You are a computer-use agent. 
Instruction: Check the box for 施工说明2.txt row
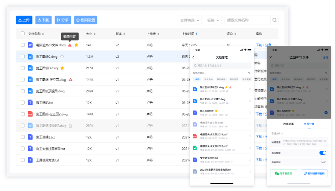[x=22, y=137]
